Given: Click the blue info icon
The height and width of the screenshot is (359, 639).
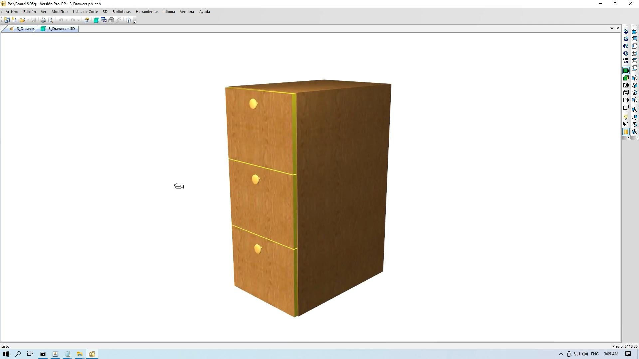Looking at the screenshot, I should coord(128,20).
